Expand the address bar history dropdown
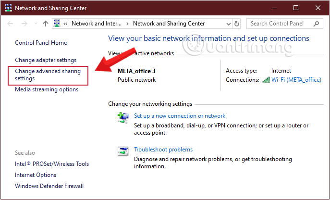Screen dimensions: 330x200 click(x=228, y=23)
